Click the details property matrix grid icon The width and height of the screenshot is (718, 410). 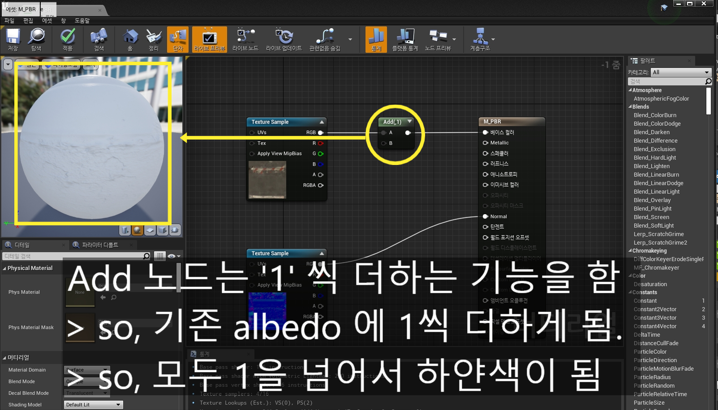[x=160, y=256]
